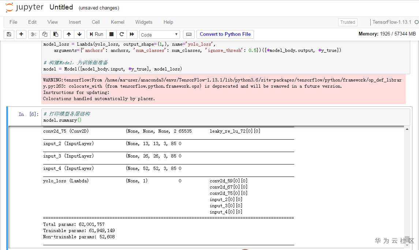
Task: Paste cells below icon
Action: (x=56, y=34)
